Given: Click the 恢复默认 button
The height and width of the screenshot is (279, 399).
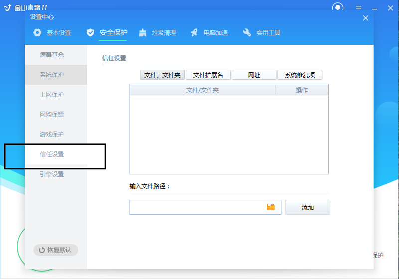Looking at the screenshot, I should point(56,250).
